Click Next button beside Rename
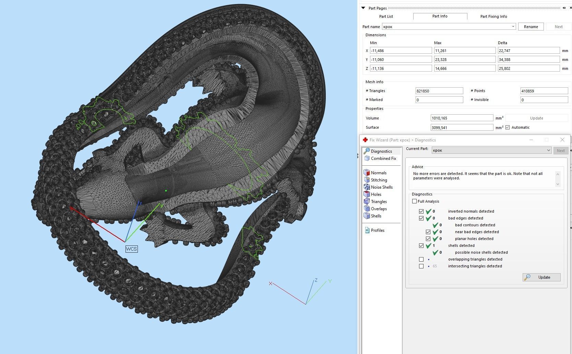572x354 pixels. pyautogui.click(x=559, y=27)
